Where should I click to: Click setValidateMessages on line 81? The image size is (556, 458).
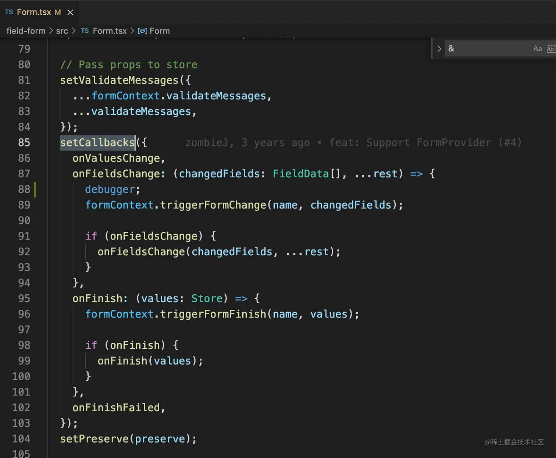119,80
